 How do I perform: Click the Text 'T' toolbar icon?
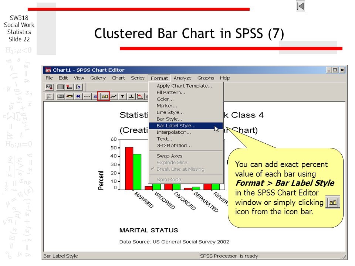122,96
